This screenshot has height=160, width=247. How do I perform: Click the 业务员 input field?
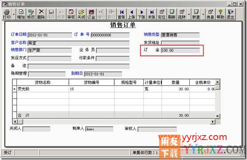tap(113, 50)
